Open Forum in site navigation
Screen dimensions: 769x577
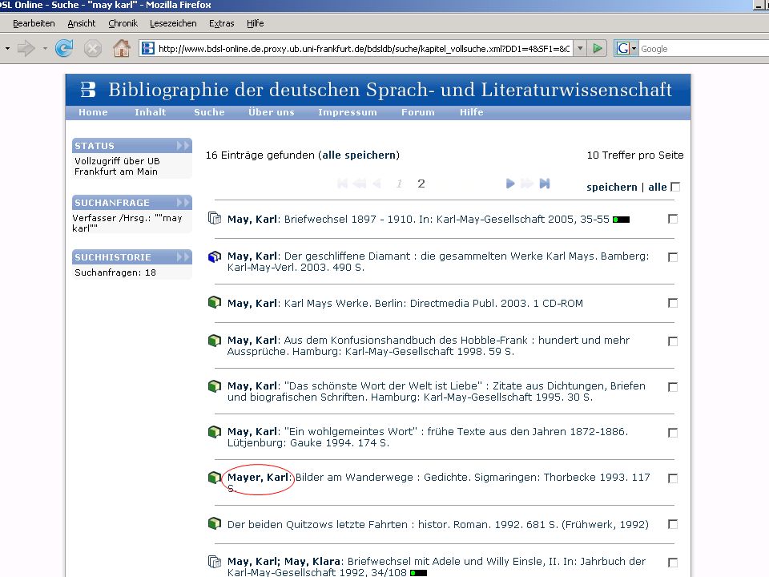[x=418, y=112]
